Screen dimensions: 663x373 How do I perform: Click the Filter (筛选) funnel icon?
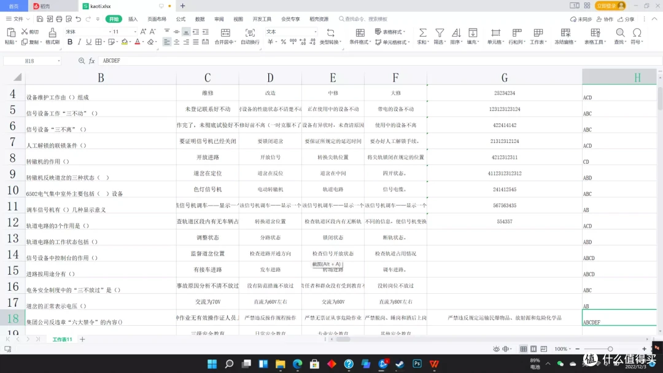point(440,33)
